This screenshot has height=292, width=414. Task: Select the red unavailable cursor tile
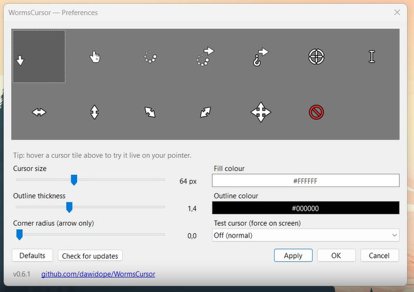(317, 112)
